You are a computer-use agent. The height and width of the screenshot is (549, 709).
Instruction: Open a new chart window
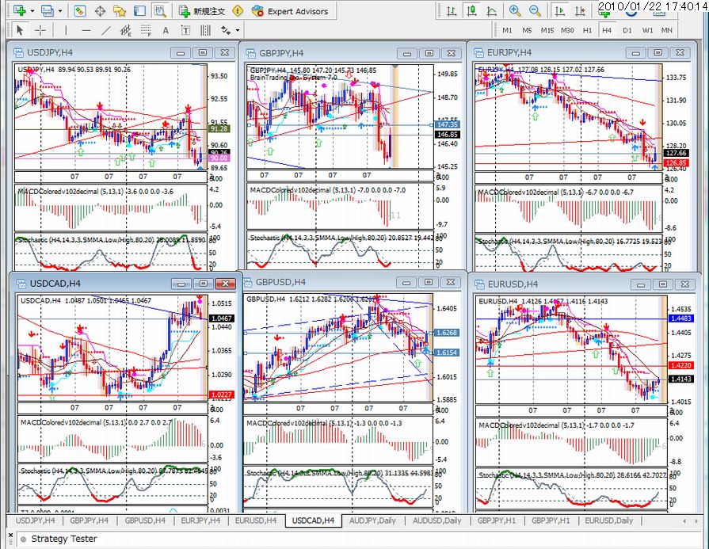click(x=20, y=10)
